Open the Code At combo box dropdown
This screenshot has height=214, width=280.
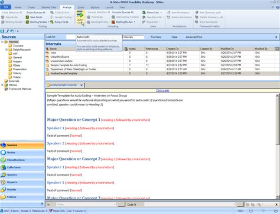pyautogui.click(x=234, y=205)
